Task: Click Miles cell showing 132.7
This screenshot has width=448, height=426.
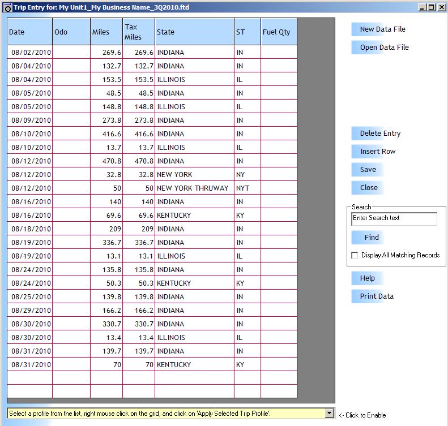Action: pos(106,66)
